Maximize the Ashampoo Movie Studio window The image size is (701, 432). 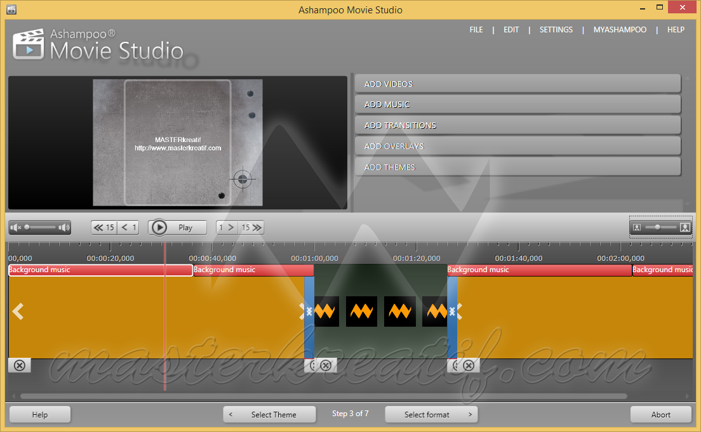coord(660,7)
